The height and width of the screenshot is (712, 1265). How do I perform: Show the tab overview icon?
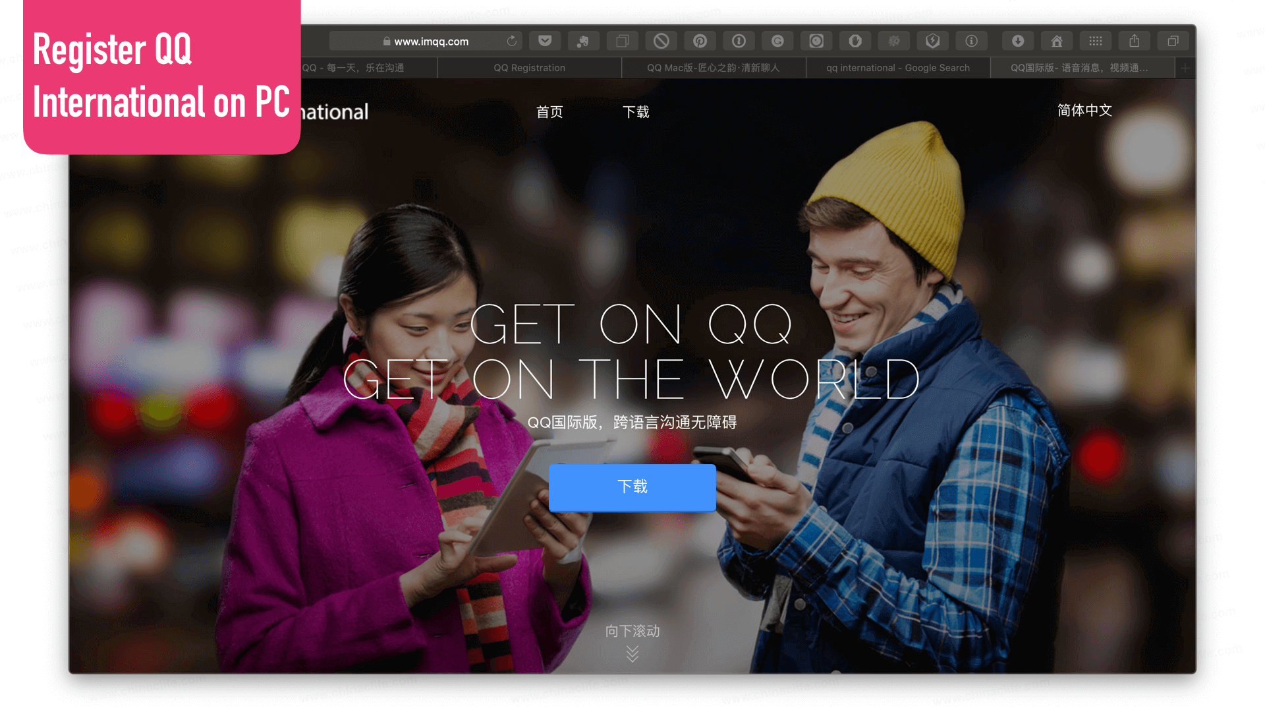1173,41
